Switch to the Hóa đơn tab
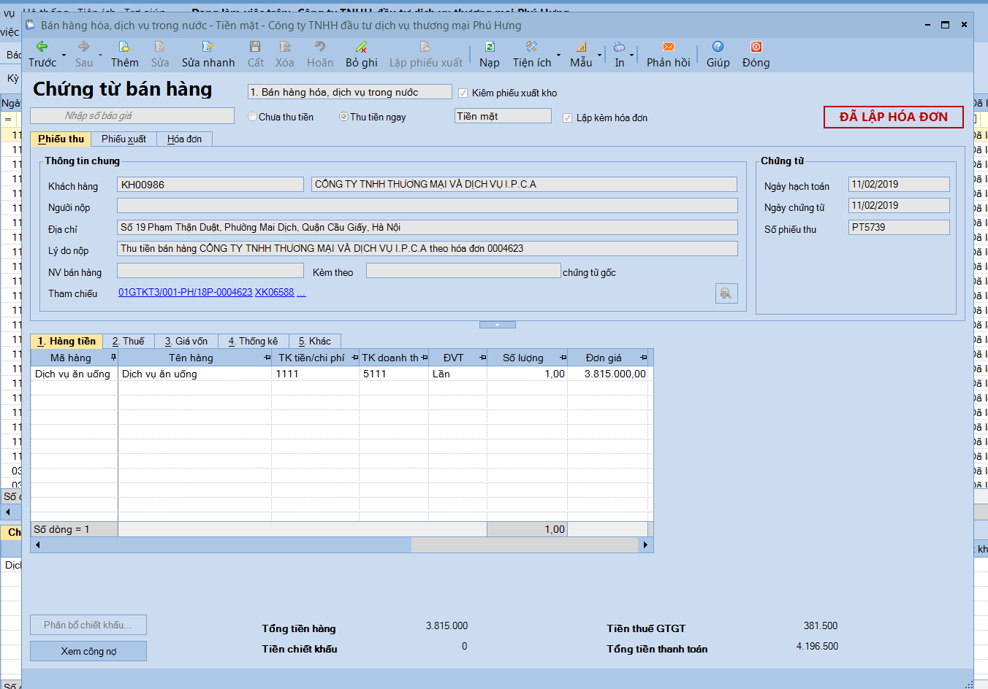988x689 pixels. pos(184,139)
